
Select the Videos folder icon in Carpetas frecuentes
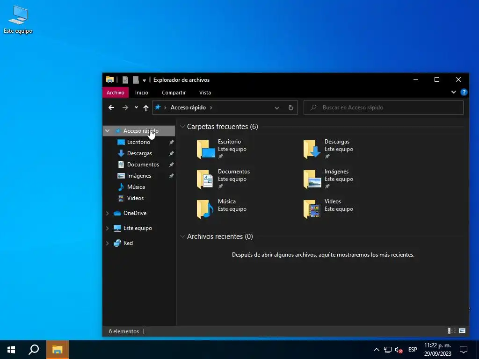click(x=312, y=209)
